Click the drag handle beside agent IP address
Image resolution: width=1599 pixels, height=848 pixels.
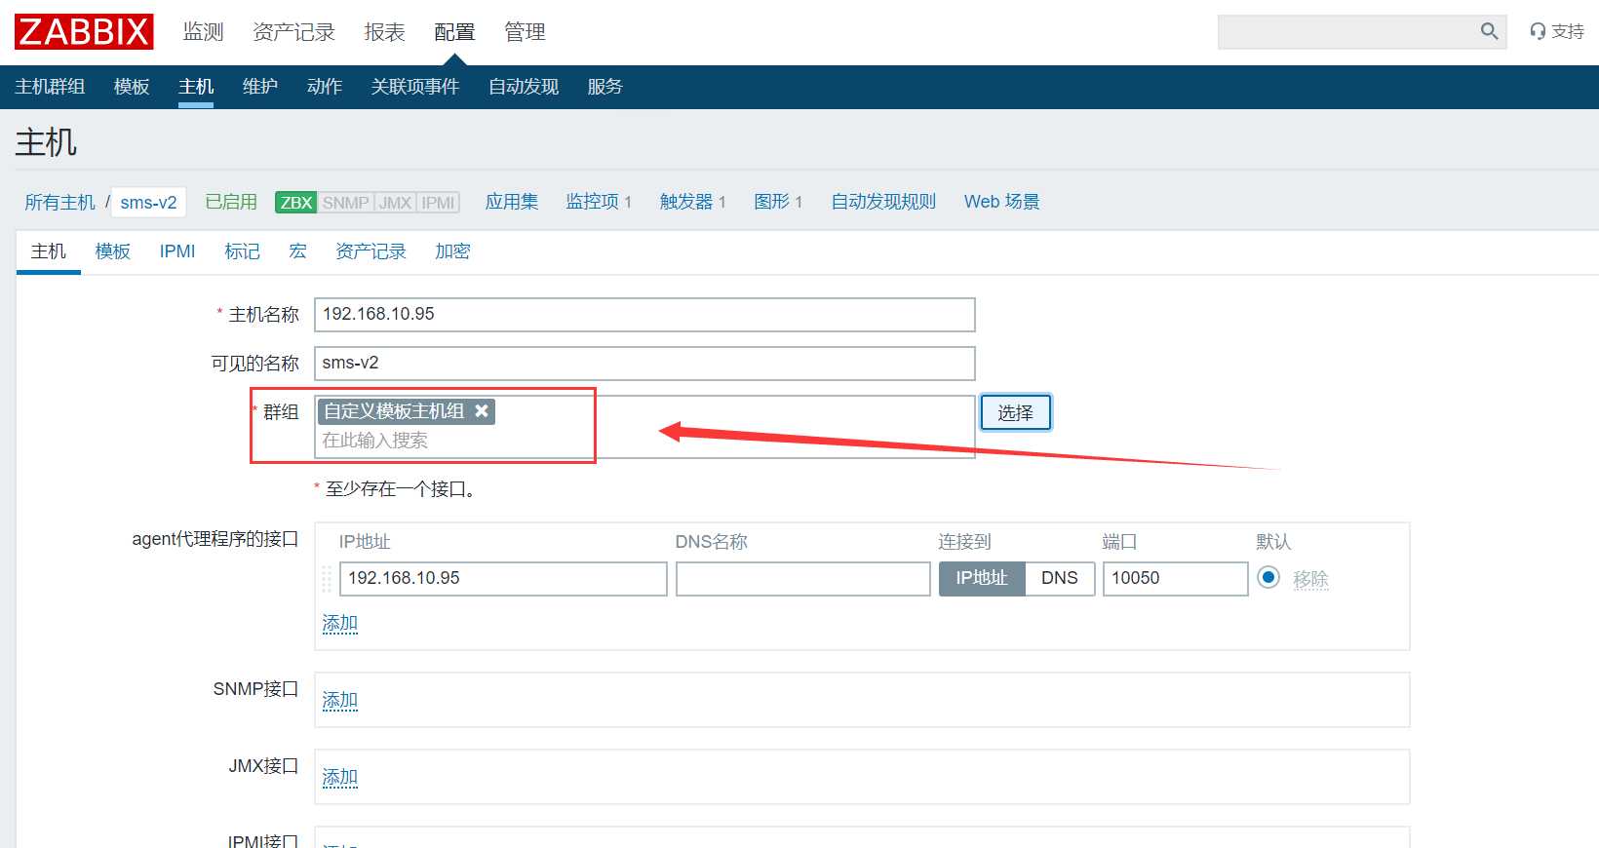point(327,578)
